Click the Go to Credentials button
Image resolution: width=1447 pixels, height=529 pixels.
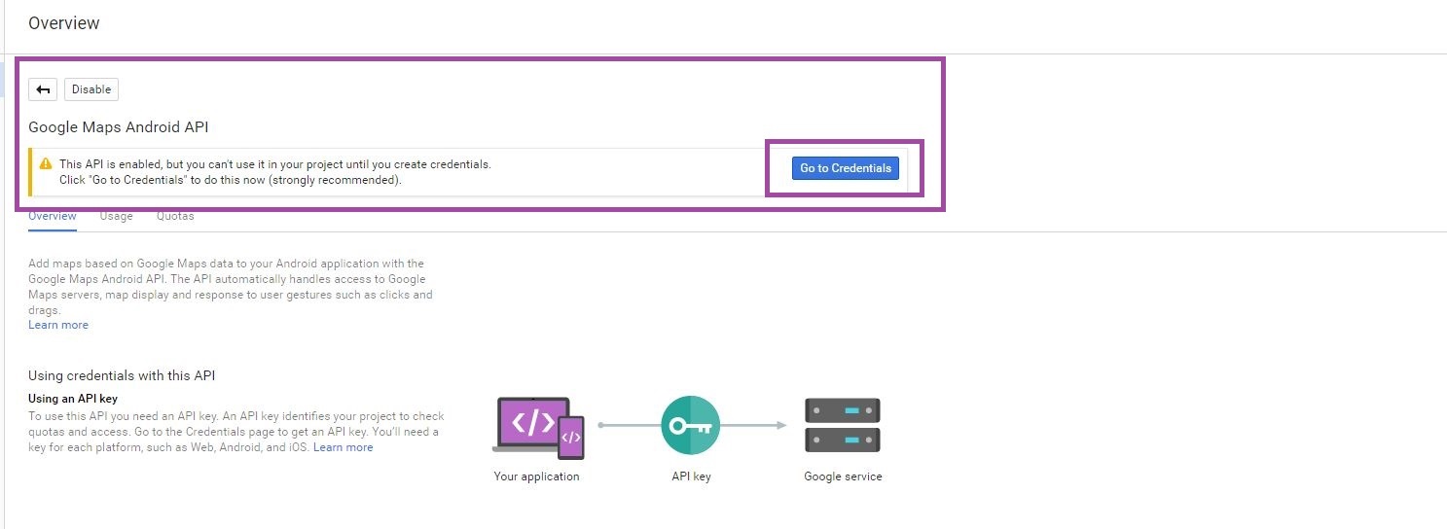(846, 168)
